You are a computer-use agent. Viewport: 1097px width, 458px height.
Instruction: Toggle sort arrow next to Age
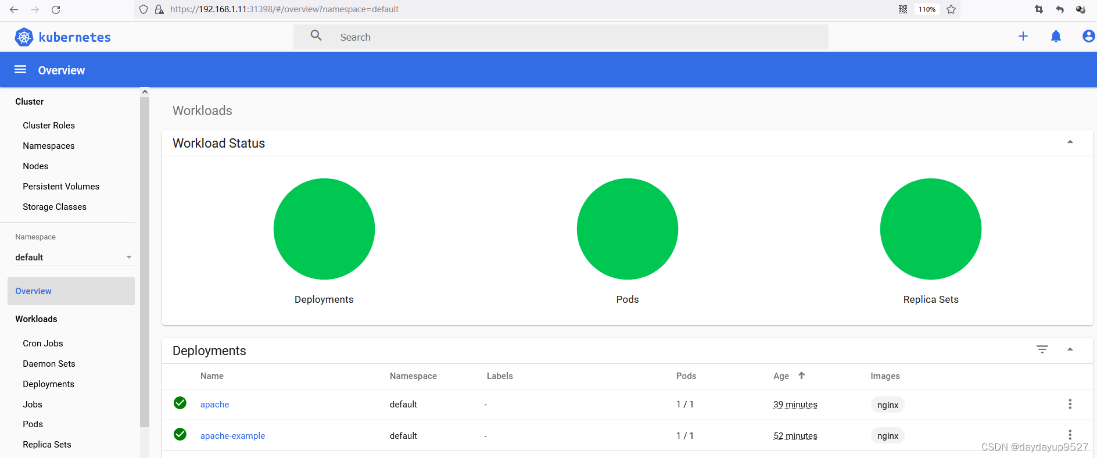click(x=802, y=375)
